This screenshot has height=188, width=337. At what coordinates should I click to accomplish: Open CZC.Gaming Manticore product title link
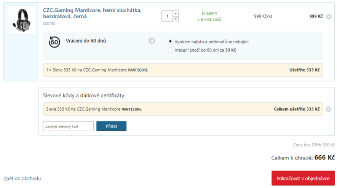pyautogui.click(x=92, y=13)
